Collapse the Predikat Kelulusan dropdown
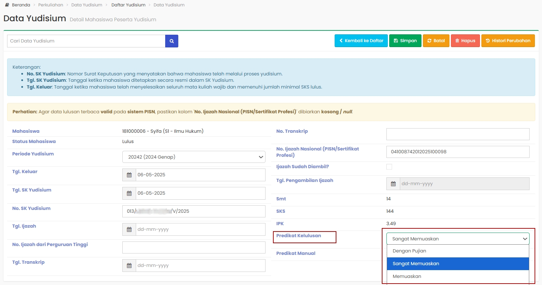This screenshot has width=542, height=285. (x=458, y=239)
